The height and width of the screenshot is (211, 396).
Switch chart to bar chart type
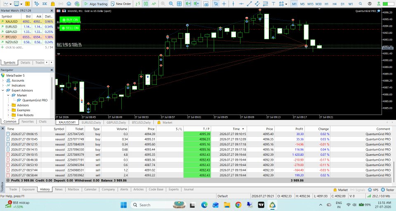pos(138,4)
